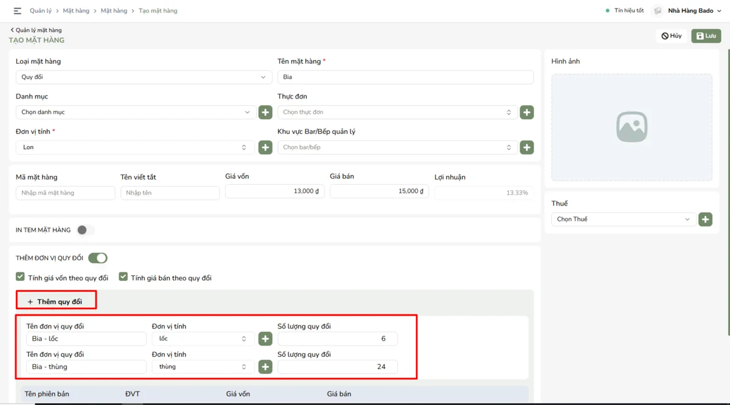730x405 pixels.
Task: Click the back arrow Quản lý mặt hàng
Action: click(36, 30)
